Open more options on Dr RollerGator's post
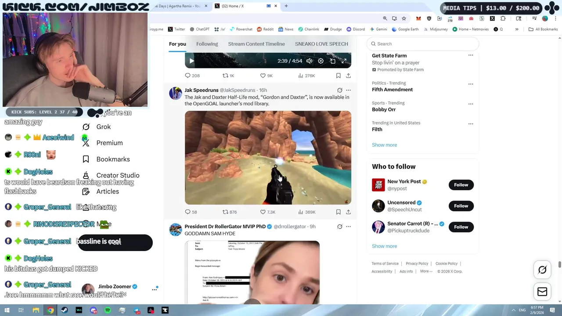Image resolution: width=562 pixels, height=316 pixels. coord(348,226)
